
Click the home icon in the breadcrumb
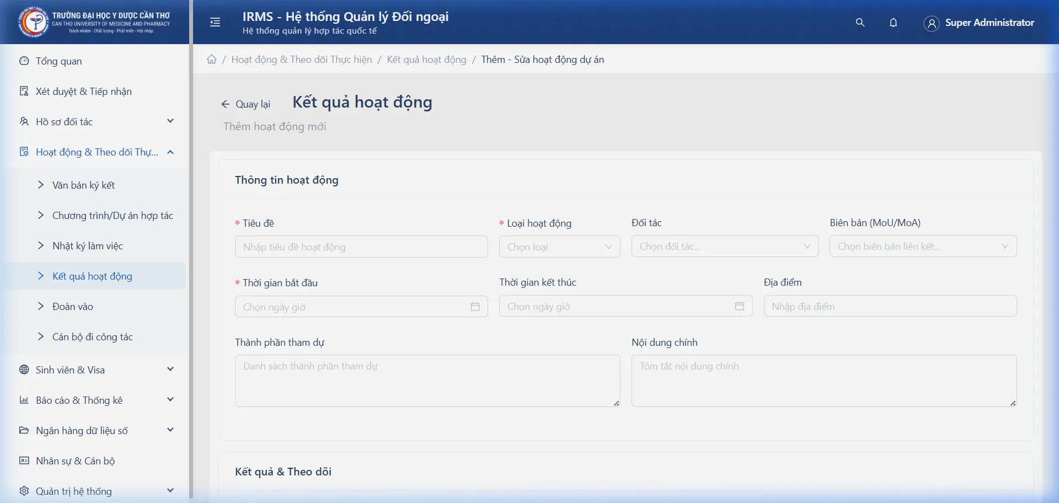[212, 60]
